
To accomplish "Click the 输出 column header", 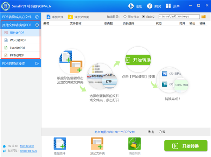I will click(192, 23).
